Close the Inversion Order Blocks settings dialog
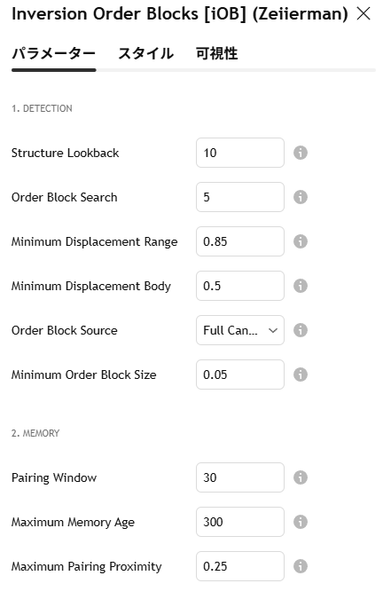The height and width of the screenshot is (615, 383). [363, 13]
